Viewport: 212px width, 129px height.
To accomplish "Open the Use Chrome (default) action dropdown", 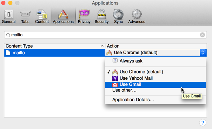I will [x=155, y=52].
